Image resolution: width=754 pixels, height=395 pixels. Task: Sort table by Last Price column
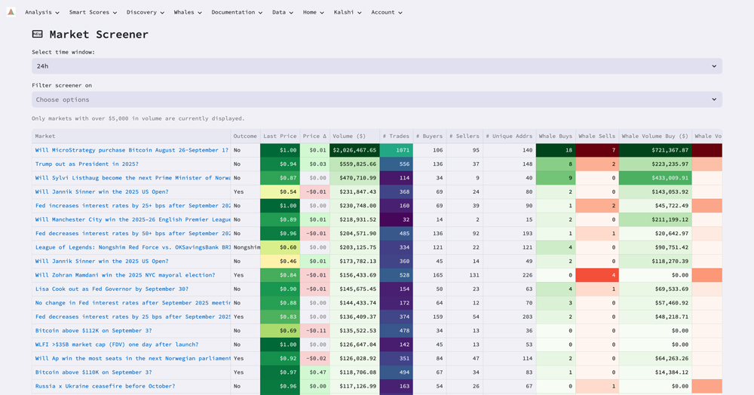click(x=279, y=136)
